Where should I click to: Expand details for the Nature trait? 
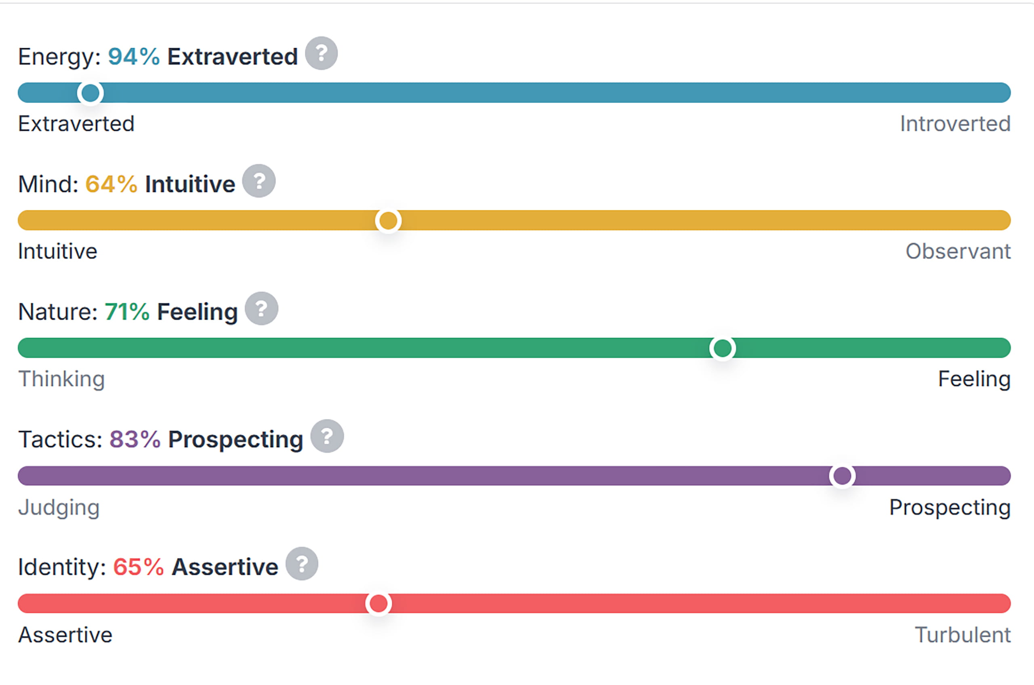262,309
